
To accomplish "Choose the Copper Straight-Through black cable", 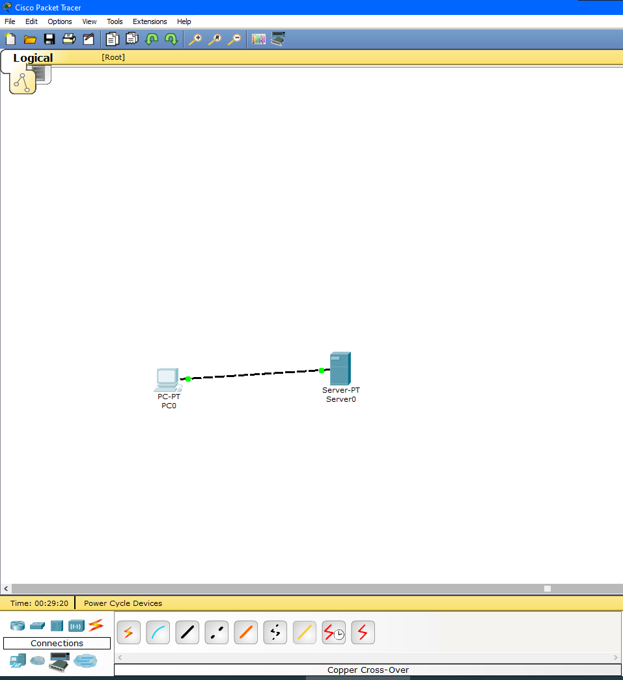I will [x=187, y=633].
